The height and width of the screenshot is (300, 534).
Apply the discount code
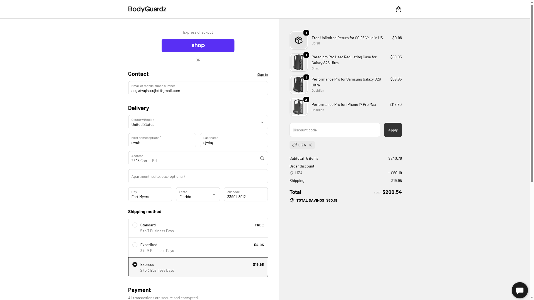coord(393,130)
